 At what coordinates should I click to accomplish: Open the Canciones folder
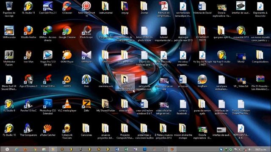tap(86, 130)
